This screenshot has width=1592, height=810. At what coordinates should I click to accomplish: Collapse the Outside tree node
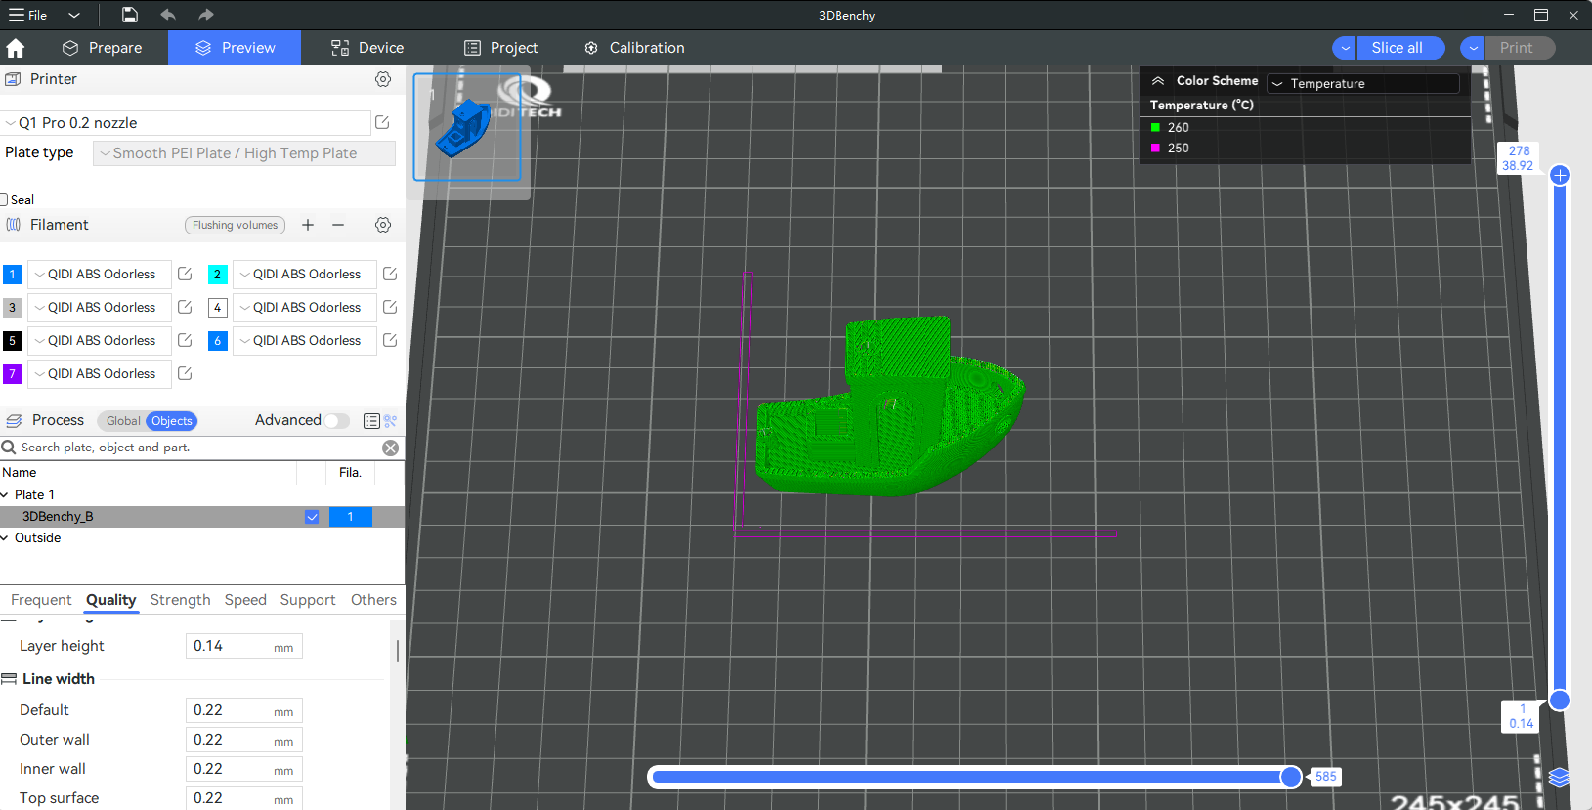coord(5,538)
